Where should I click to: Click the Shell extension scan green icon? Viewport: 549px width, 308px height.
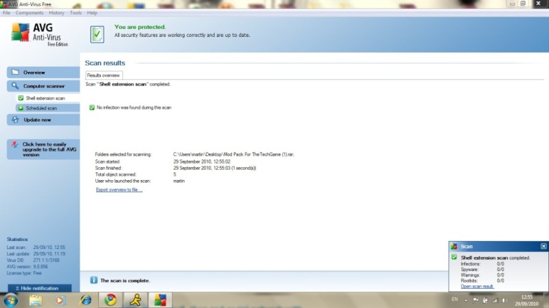point(21,98)
